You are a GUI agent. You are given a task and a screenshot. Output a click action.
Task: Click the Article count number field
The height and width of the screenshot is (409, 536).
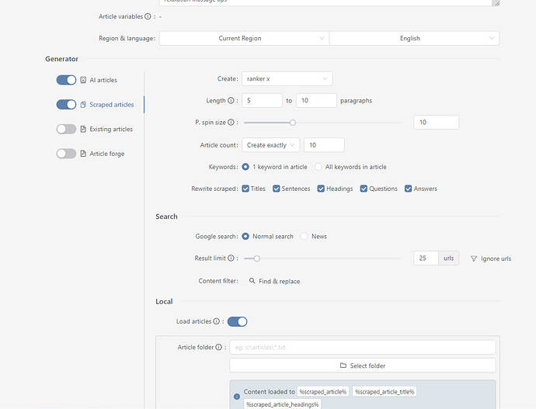(324, 145)
